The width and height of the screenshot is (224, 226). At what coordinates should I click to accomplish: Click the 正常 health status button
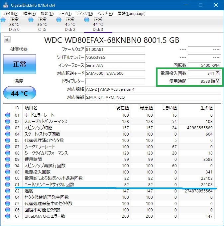pyautogui.click(x=20, y=64)
